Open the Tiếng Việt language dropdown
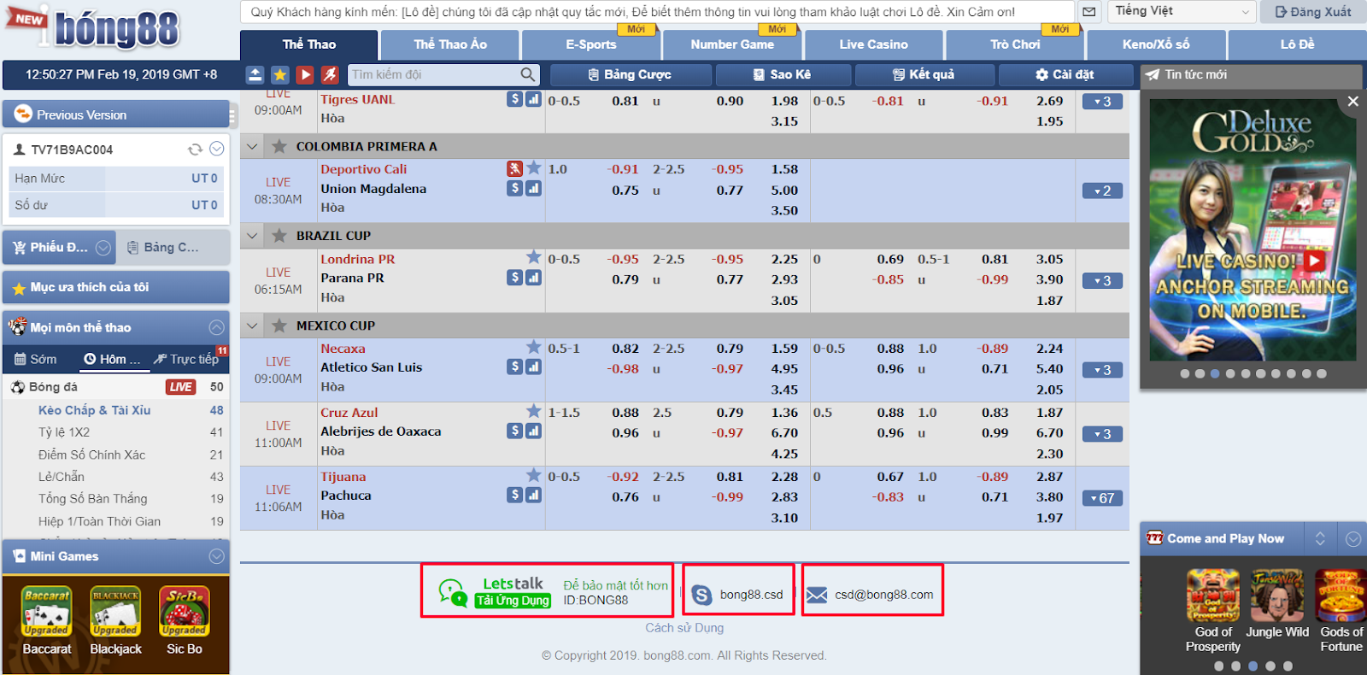 [x=1182, y=11]
